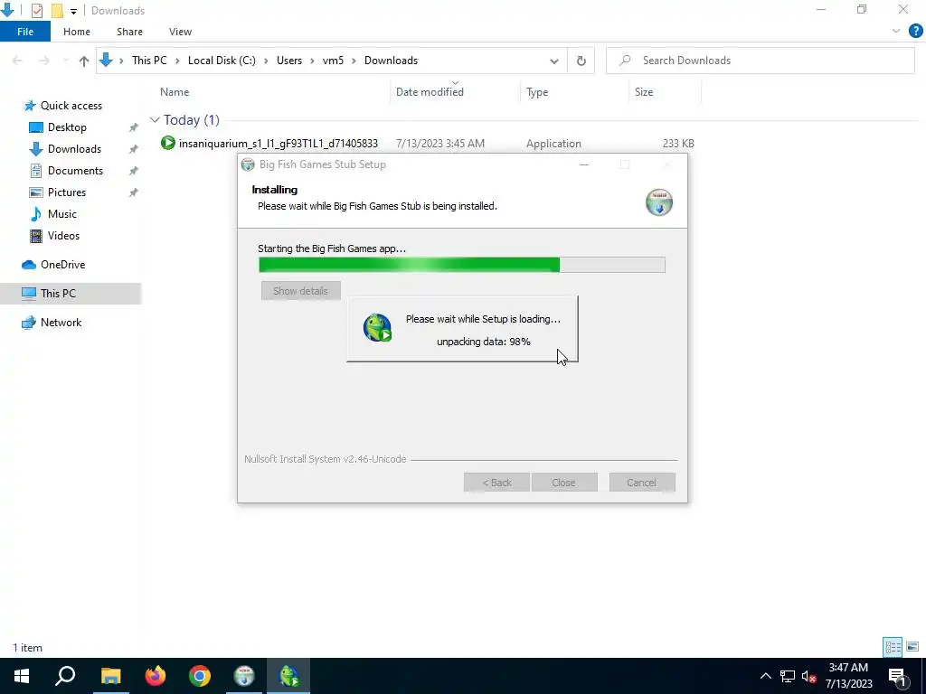926x694 pixels.
Task: Launch Google Chrome from the taskbar
Action: pos(200,676)
